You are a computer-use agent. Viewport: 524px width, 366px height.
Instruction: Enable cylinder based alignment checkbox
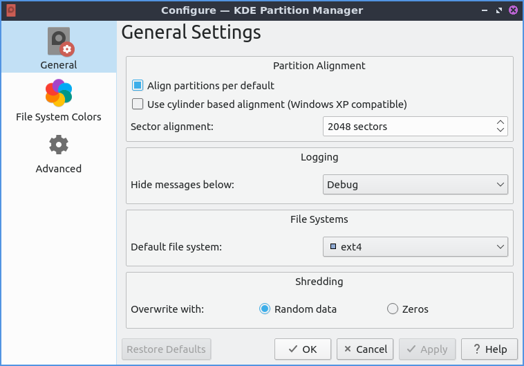[138, 104]
